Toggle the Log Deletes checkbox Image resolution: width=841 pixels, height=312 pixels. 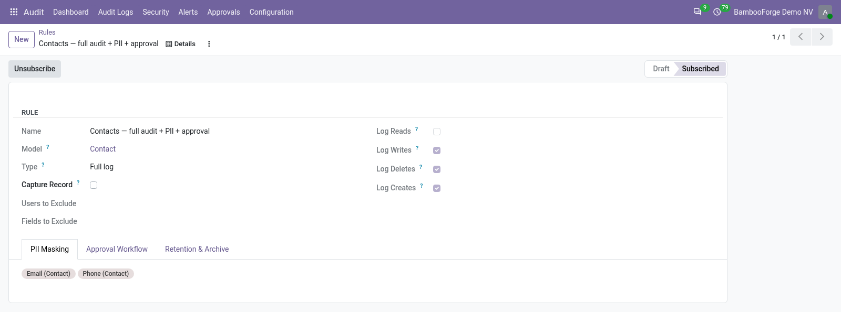pos(437,169)
